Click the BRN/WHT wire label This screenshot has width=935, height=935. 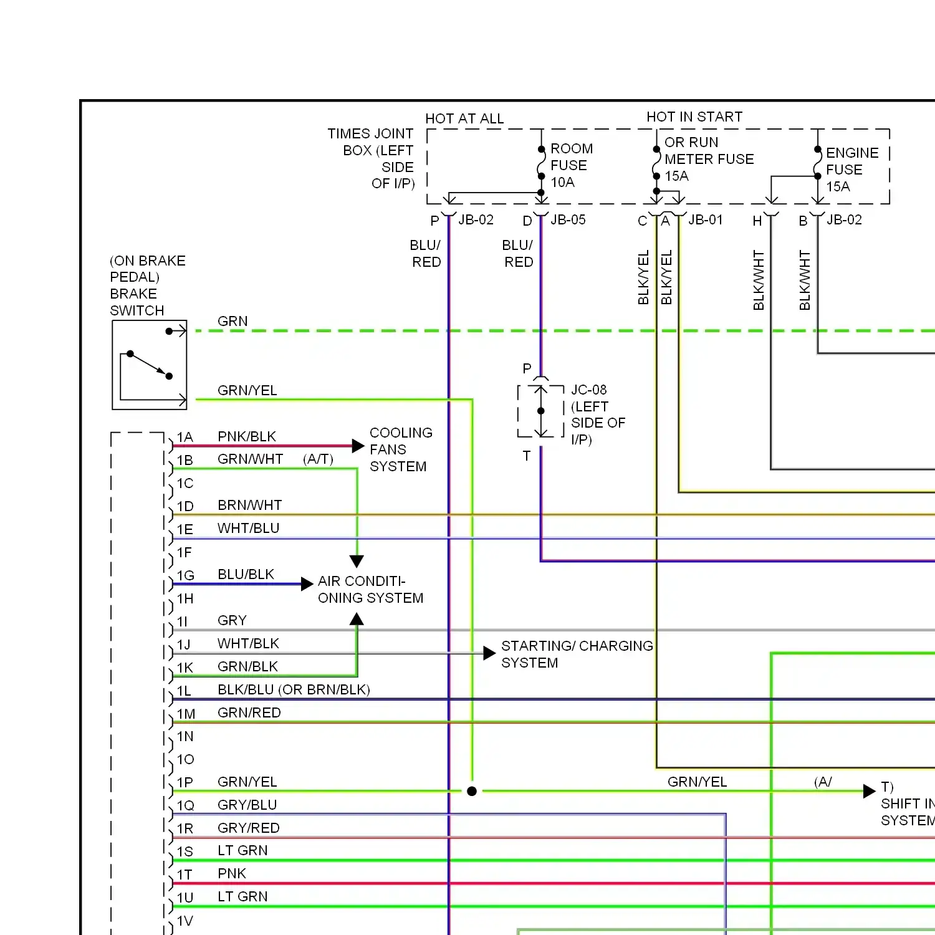[250, 505]
